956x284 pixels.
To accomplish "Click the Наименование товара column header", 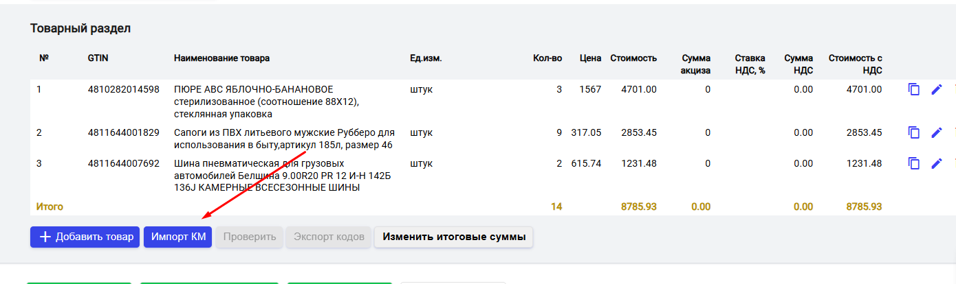I will tap(222, 58).
